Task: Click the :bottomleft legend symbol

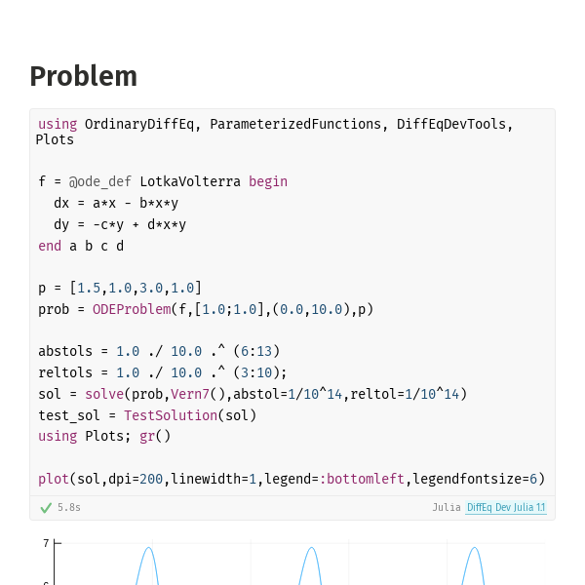Action: pyautogui.click(x=362, y=479)
